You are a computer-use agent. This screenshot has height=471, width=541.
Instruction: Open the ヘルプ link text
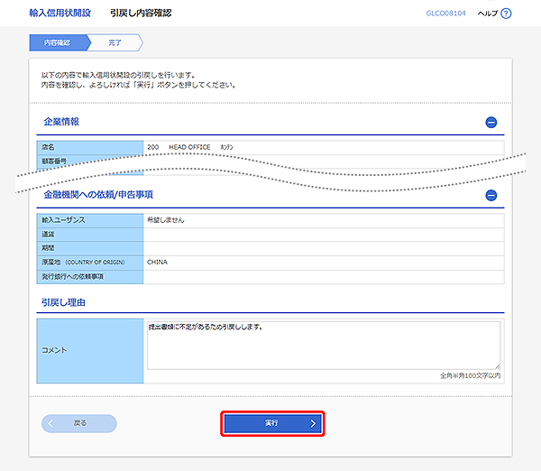point(487,14)
